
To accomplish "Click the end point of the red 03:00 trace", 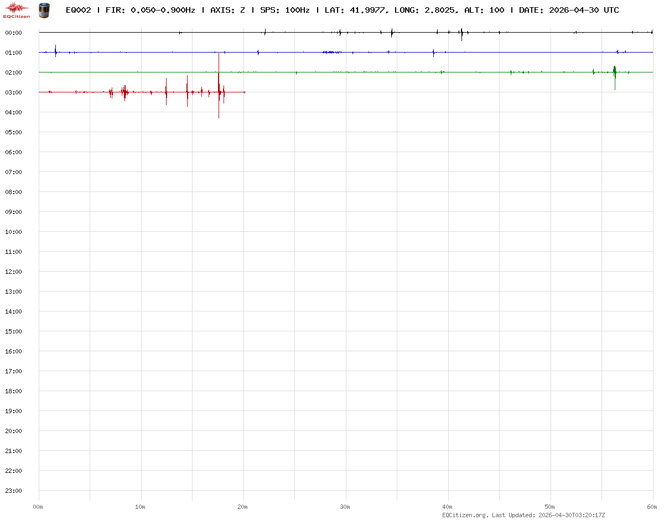I will (245, 92).
